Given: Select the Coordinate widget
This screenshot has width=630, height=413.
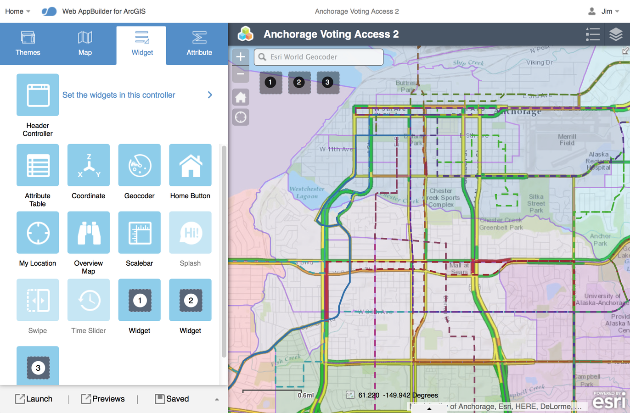Looking at the screenshot, I should [89, 165].
